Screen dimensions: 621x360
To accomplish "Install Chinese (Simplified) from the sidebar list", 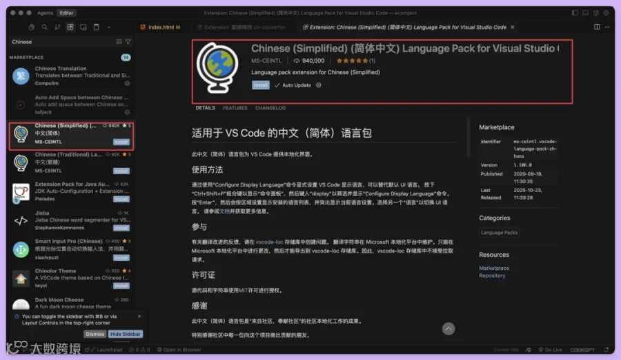I will [121, 142].
